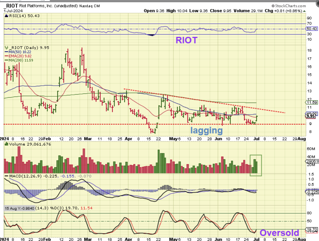This screenshot has height=241, width=319.
Task: Click the "Aug" label below the stochastic panel
Action: [302, 239]
